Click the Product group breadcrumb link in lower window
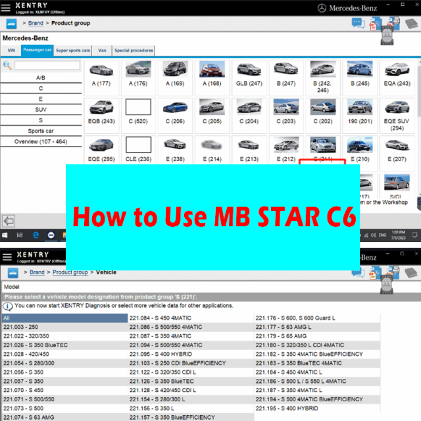Viewport: 421px width, 421px height. 70,272
